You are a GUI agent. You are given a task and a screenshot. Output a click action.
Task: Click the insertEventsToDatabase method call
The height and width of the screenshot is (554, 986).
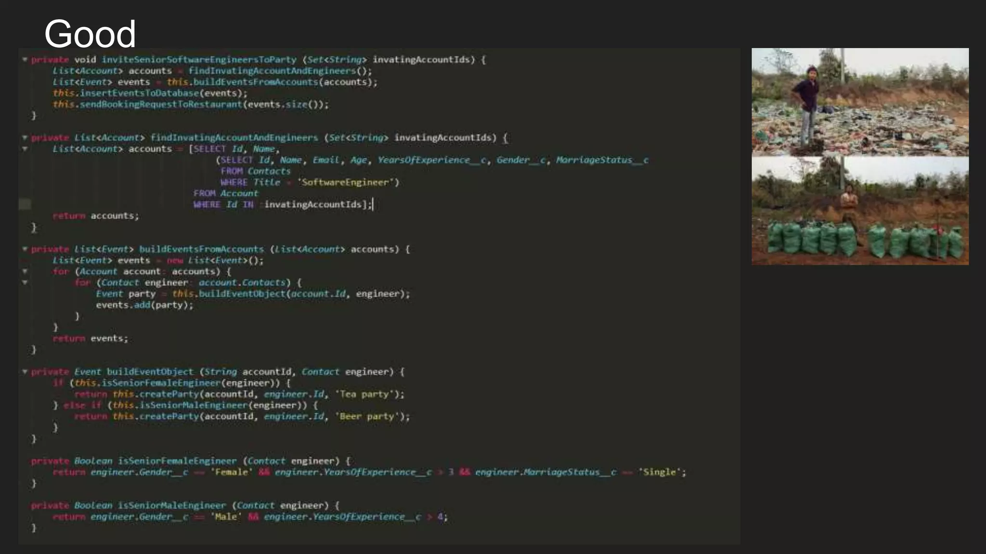click(x=139, y=93)
